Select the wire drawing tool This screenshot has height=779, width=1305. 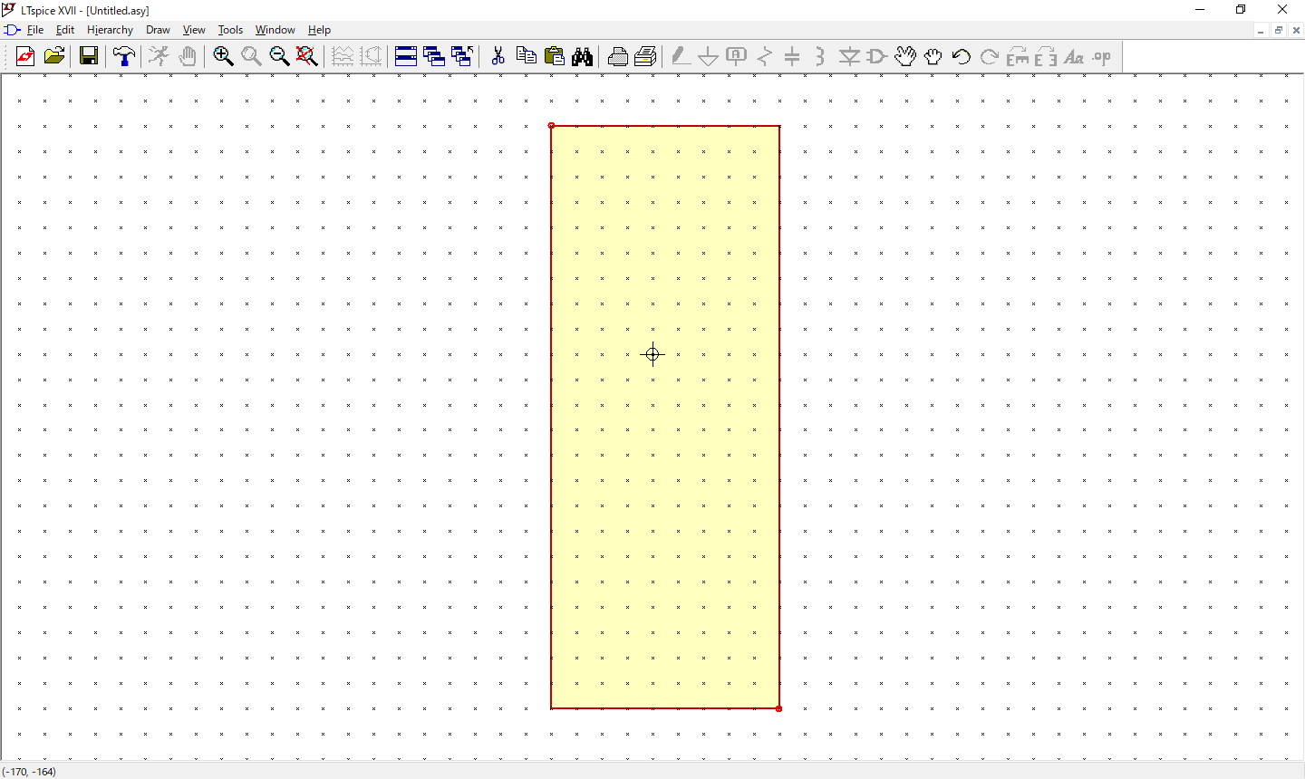[680, 56]
